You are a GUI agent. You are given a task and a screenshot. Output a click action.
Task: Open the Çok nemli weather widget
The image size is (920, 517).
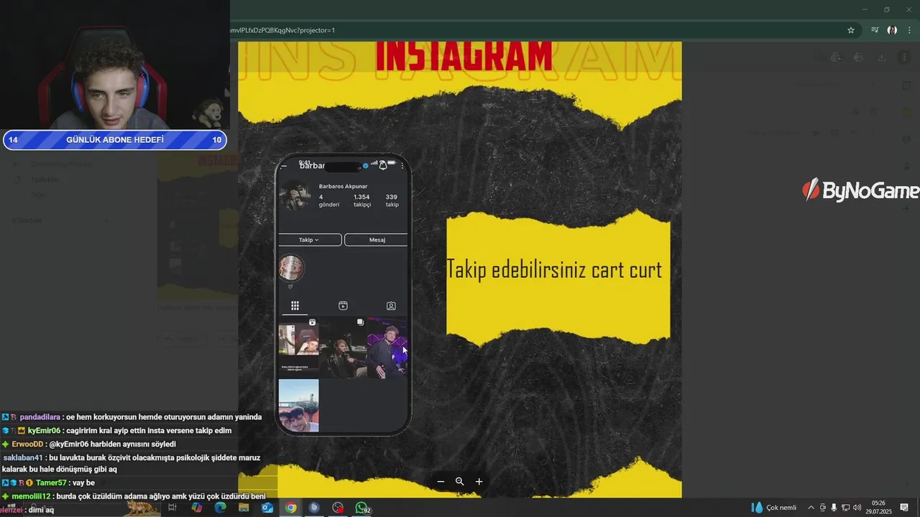[x=774, y=508]
